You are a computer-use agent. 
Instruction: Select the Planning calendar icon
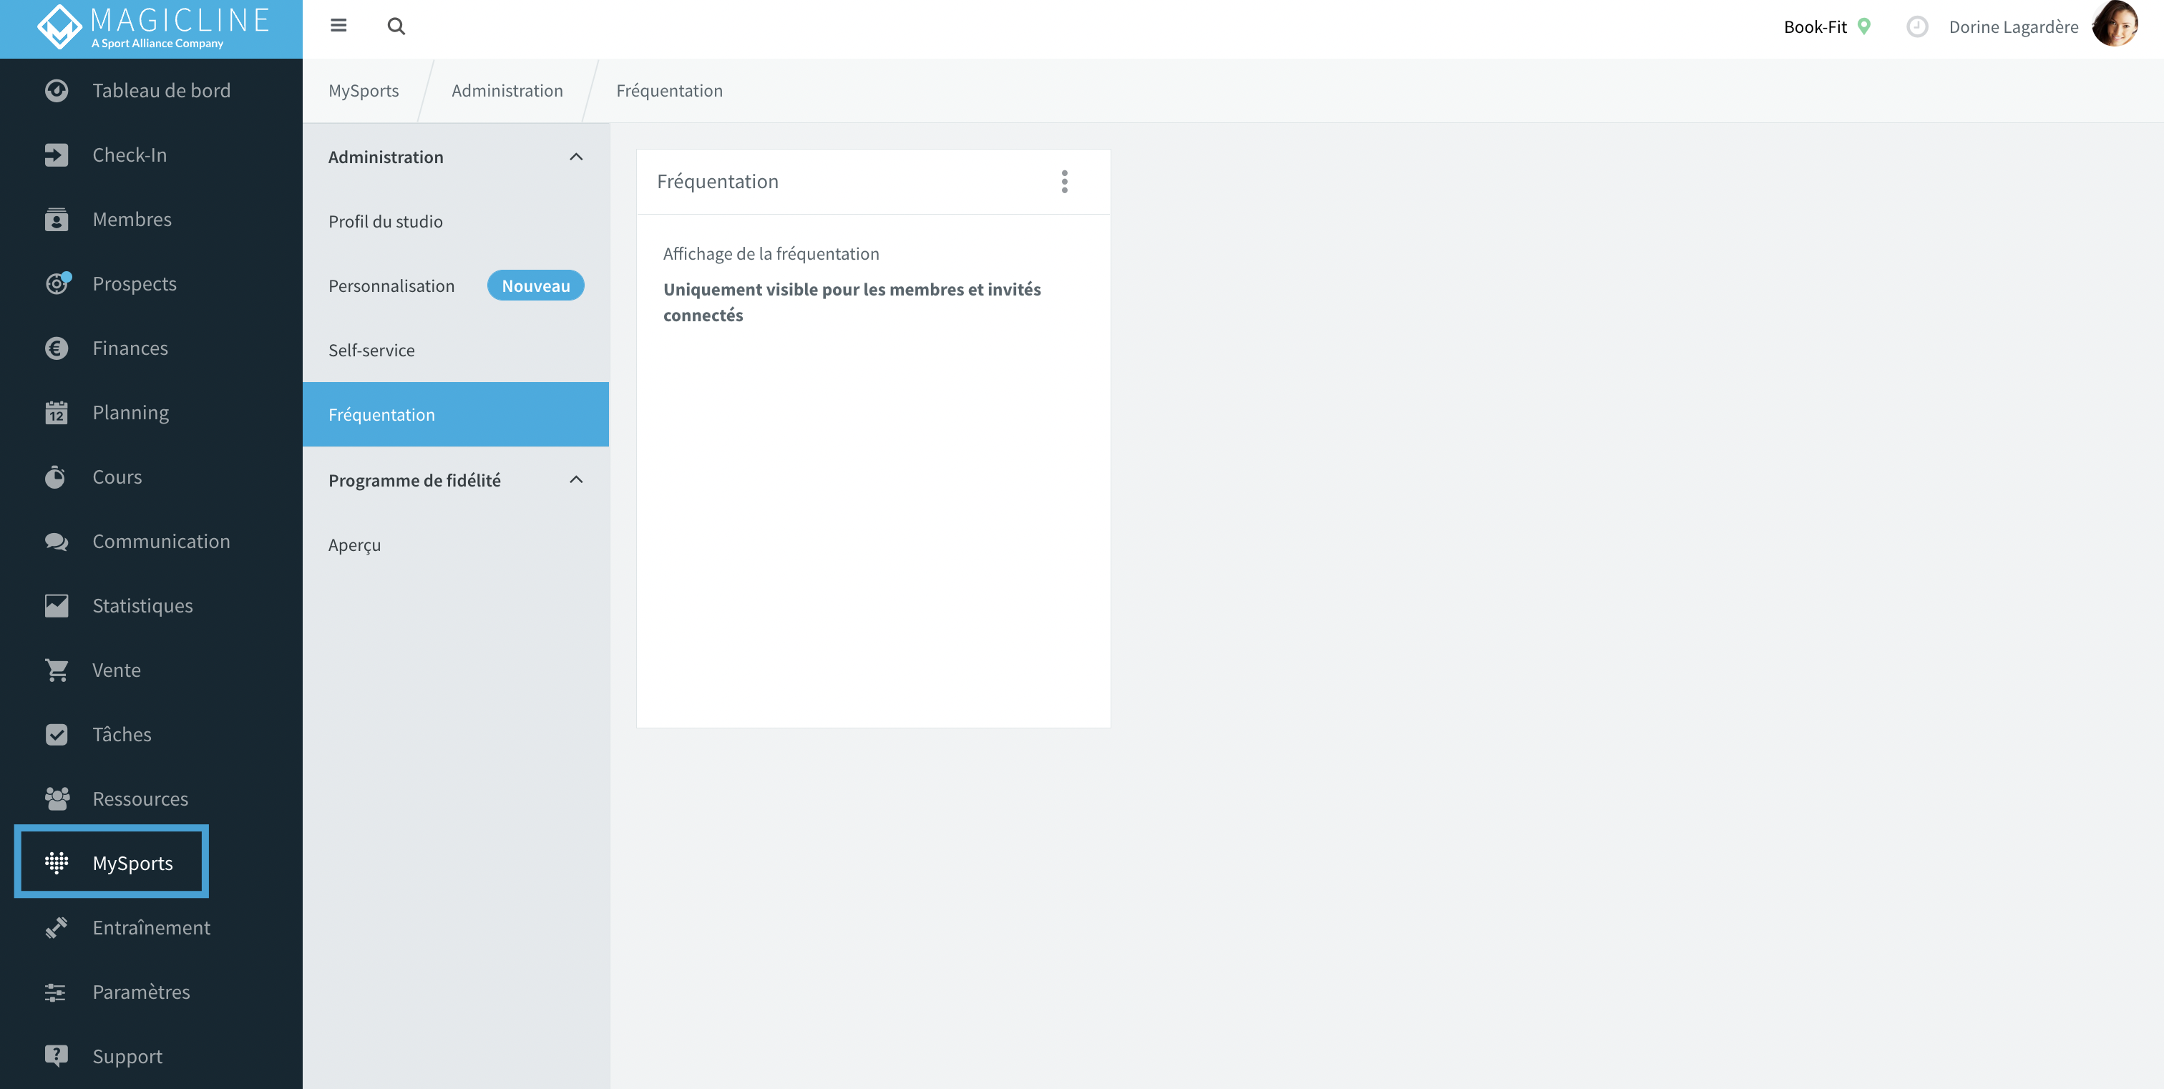coord(57,412)
